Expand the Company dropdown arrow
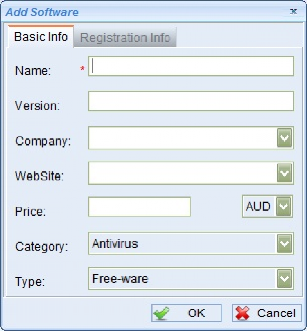The width and height of the screenshot is (307, 331). 284,138
